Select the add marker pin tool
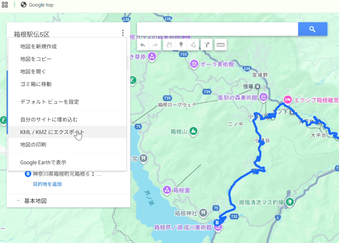The height and width of the screenshot is (243, 339). 181,45
